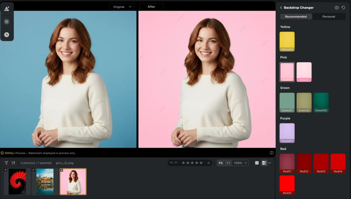Select the red spiral staircase thumbnail

(17, 181)
